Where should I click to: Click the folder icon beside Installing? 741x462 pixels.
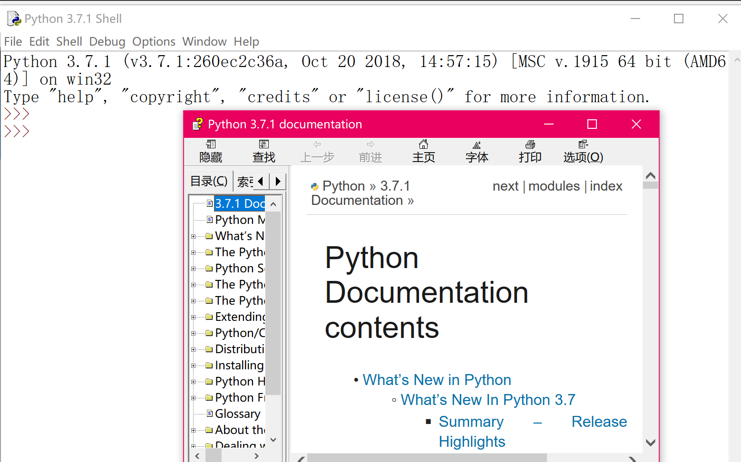click(209, 365)
